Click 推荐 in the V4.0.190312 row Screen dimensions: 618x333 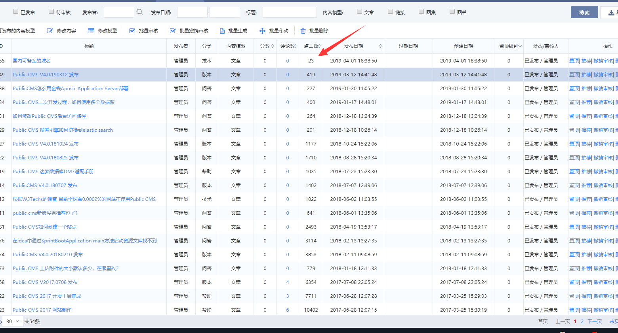(586, 75)
